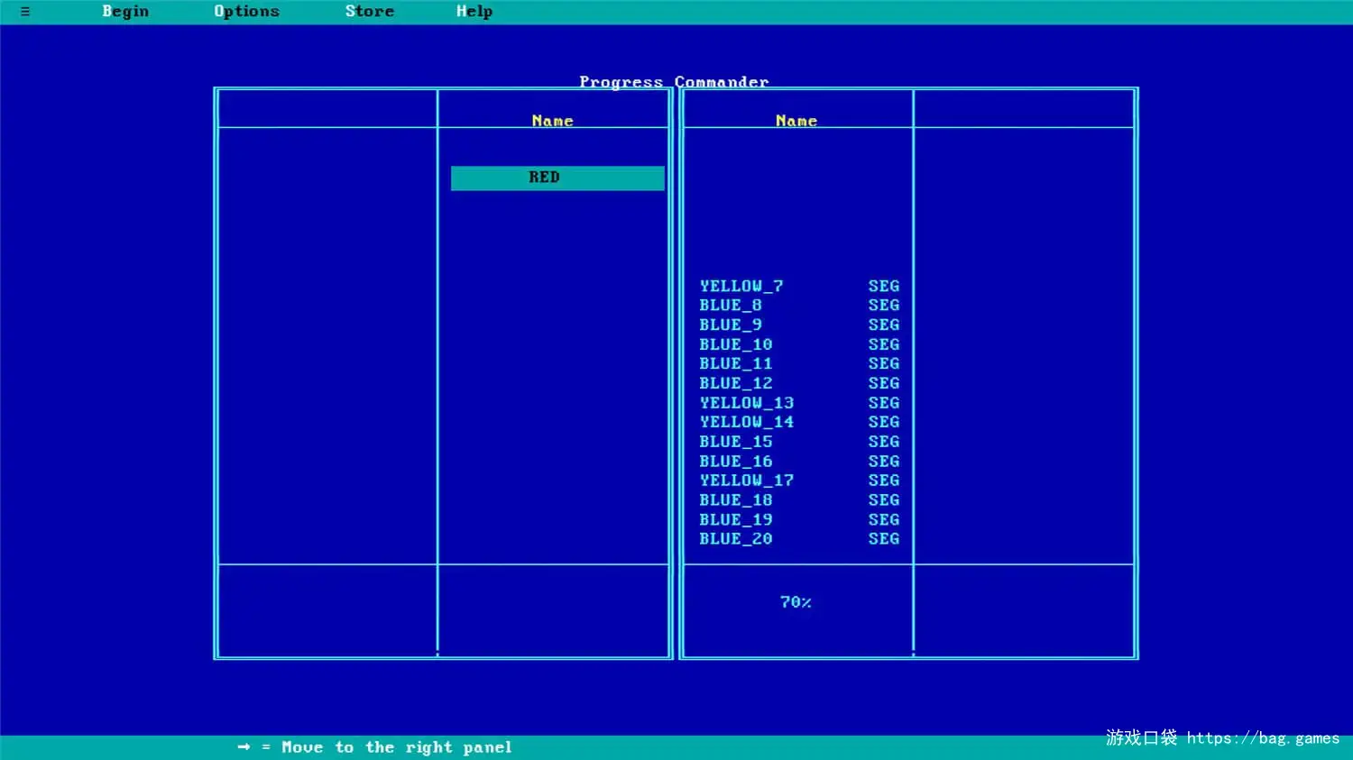Select the YELLOW_14 segment row
The height and width of the screenshot is (760, 1353).
coord(799,422)
